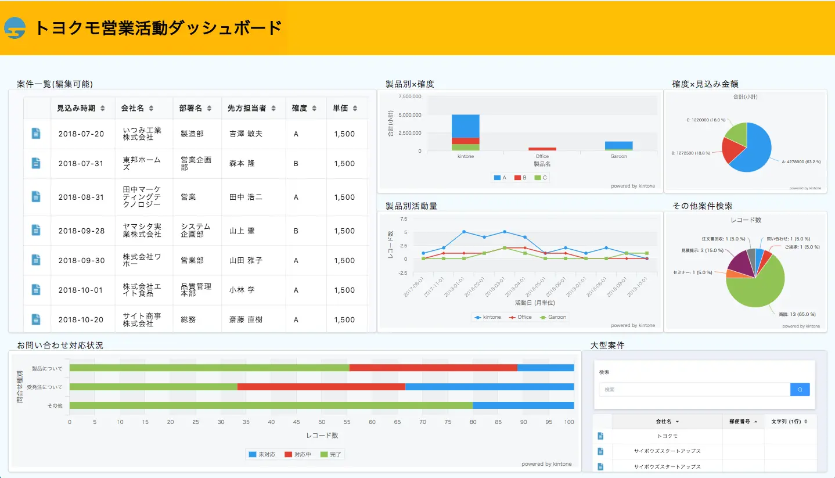The height and width of the screenshot is (478, 835).
Task: Open the record icon for サイト商事株式会社
Action: pyautogui.click(x=37, y=319)
